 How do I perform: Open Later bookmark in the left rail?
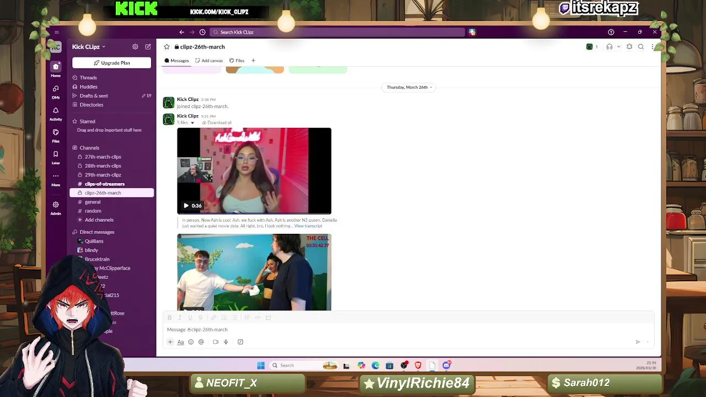(56, 158)
